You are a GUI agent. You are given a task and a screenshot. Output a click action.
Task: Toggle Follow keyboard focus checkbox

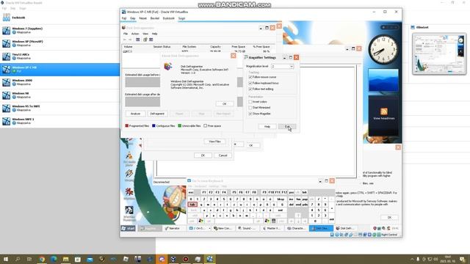pos(250,83)
